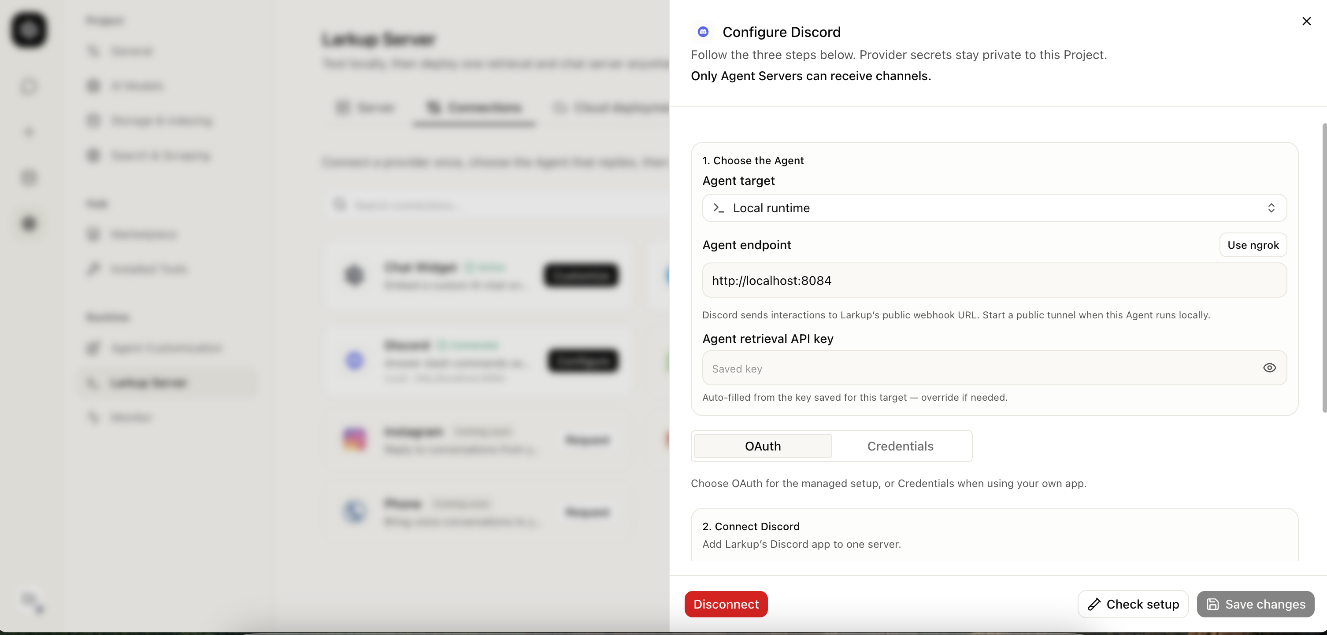Screen dimensions: 1327x635
Task: Click the app logo in the sidebar
Action: pyautogui.click(x=29, y=30)
